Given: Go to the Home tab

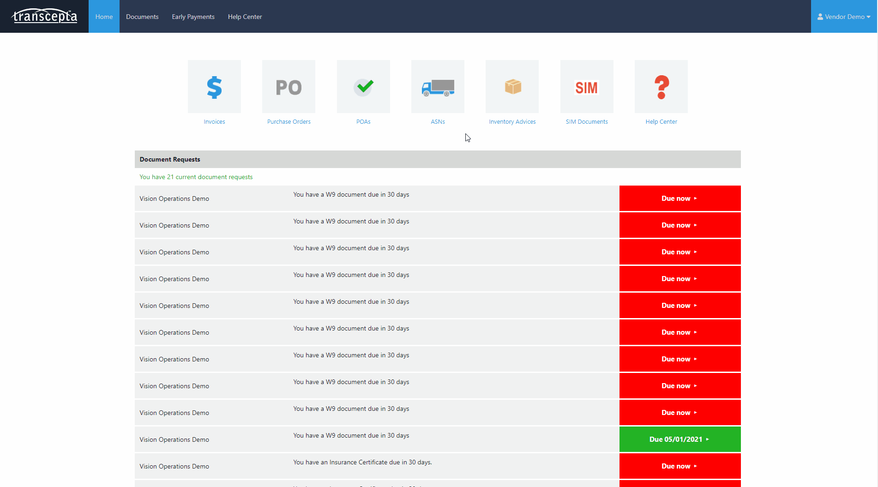Looking at the screenshot, I should [104, 17].
